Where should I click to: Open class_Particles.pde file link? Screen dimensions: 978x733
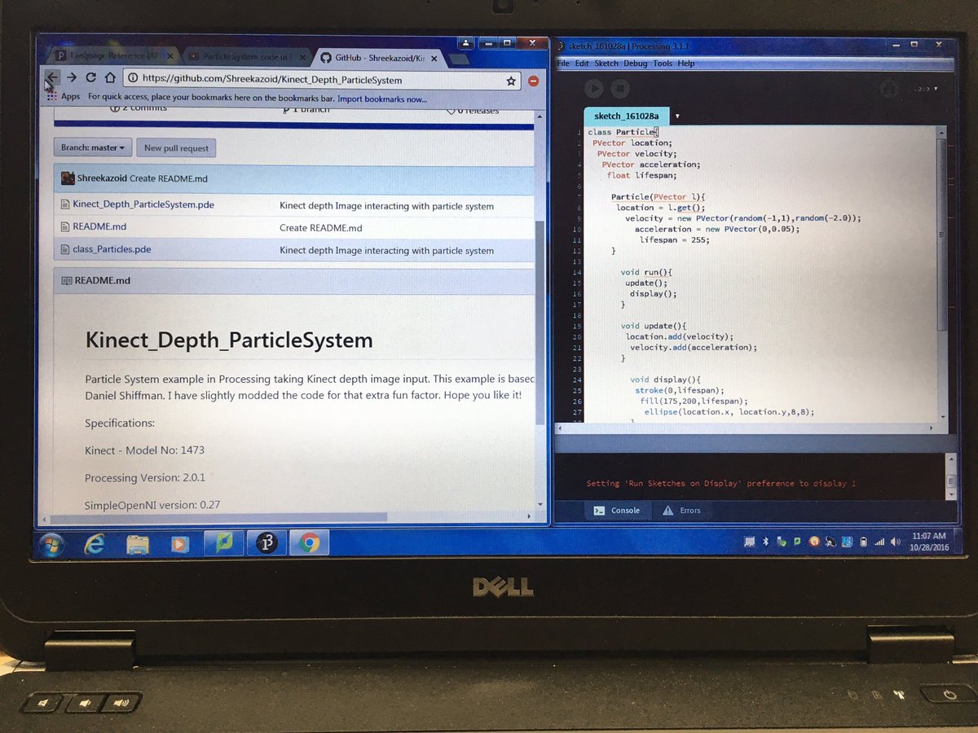[x=112, y=249]
